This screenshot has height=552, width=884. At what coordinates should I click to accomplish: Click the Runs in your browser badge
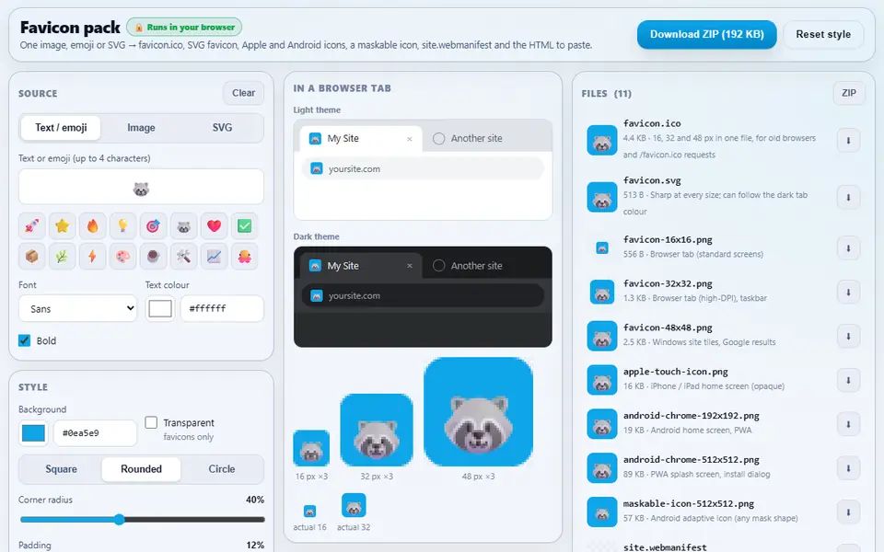point(184,27)
